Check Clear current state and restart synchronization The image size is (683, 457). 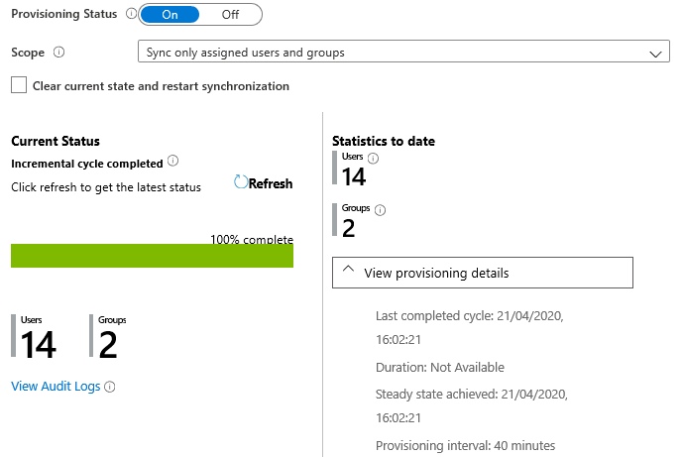(x=19, y=85)
